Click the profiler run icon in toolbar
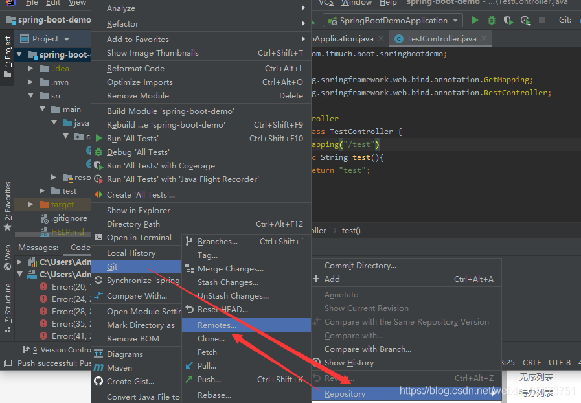The height and width of the screenshot is (403, 581). click(525, 20)
